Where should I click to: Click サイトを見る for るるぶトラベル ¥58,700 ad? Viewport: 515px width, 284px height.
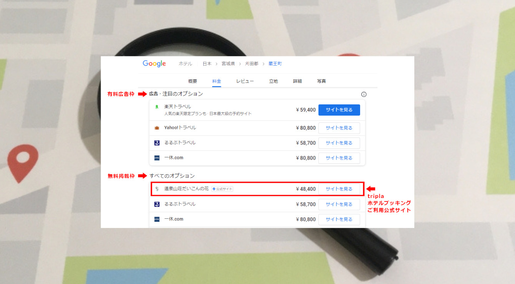pos(339,143)
